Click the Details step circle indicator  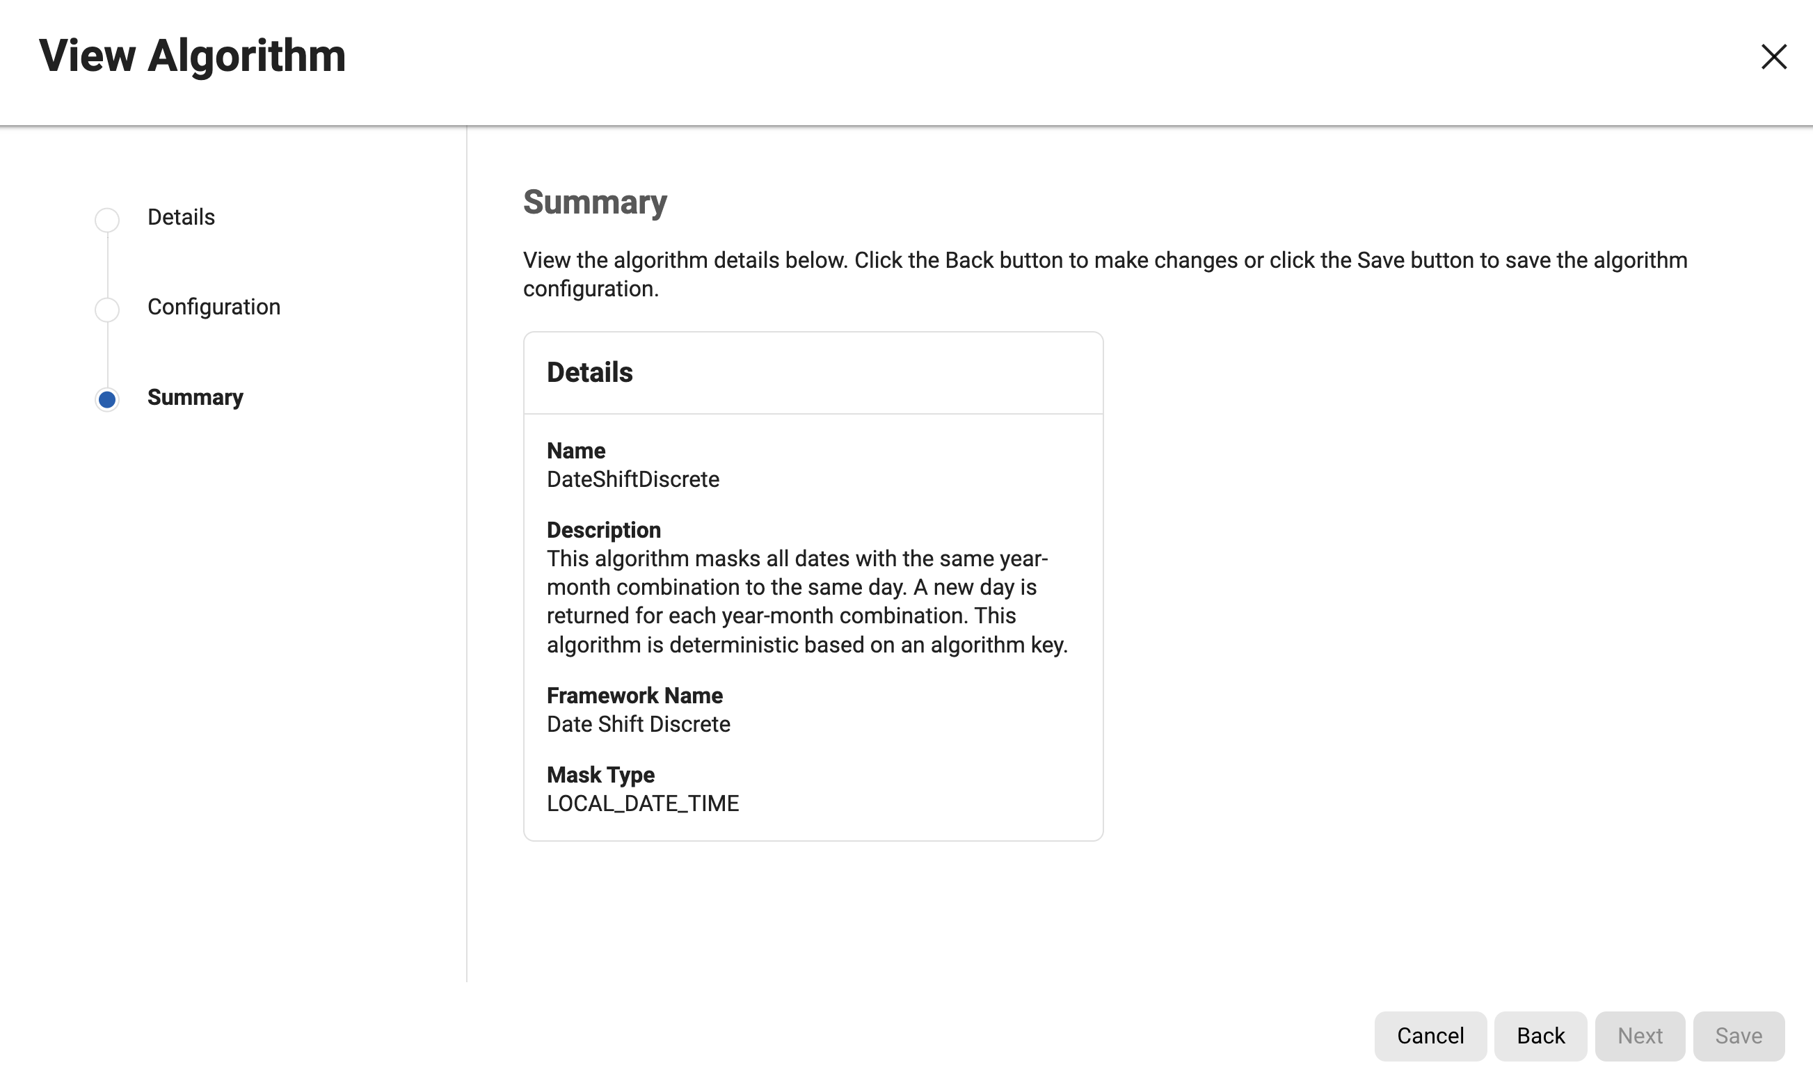point(107,219)
